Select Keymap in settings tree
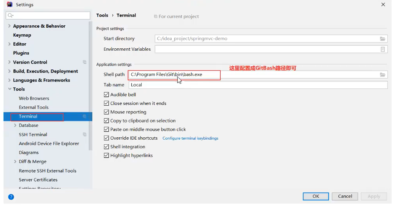The height and width of the screenshot is (211, 410). click(x=22, y=35)
